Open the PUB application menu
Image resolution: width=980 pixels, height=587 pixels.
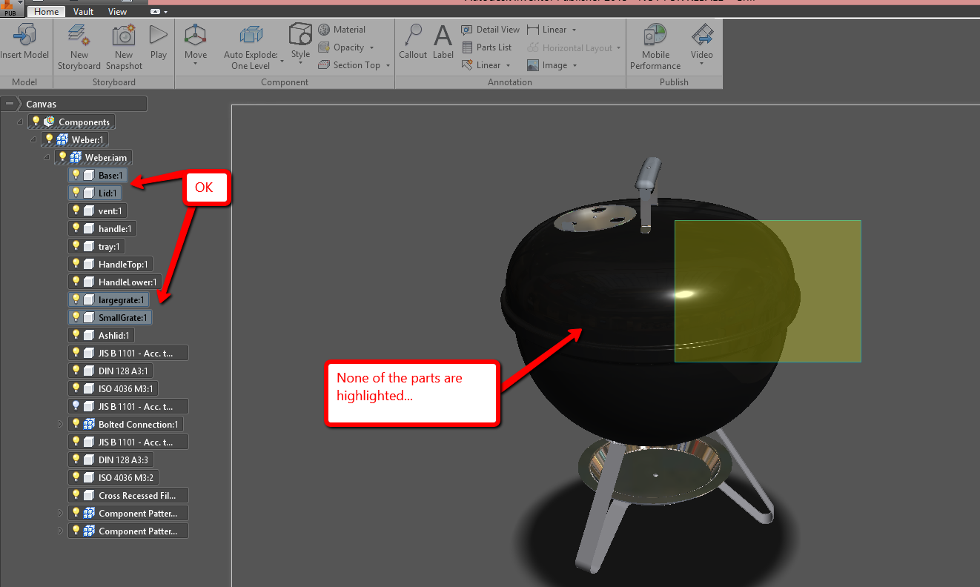11,8
